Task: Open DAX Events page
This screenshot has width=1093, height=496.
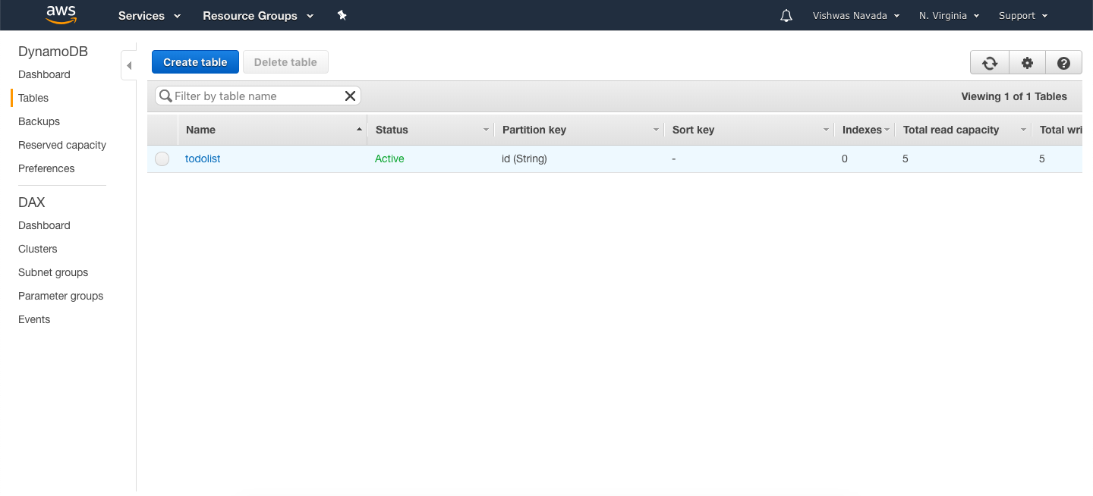Action: click(x=34, y=319)
